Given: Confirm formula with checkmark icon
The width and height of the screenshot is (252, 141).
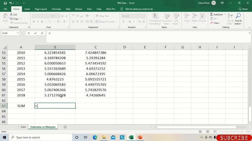Looking at the screenshot, I should click(x=35, y=33).
